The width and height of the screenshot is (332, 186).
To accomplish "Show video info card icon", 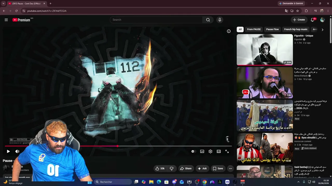I will [229, 31].
